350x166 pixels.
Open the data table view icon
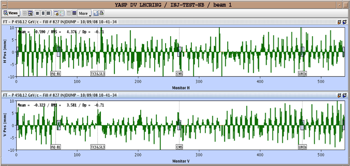(x=74, y=13)
